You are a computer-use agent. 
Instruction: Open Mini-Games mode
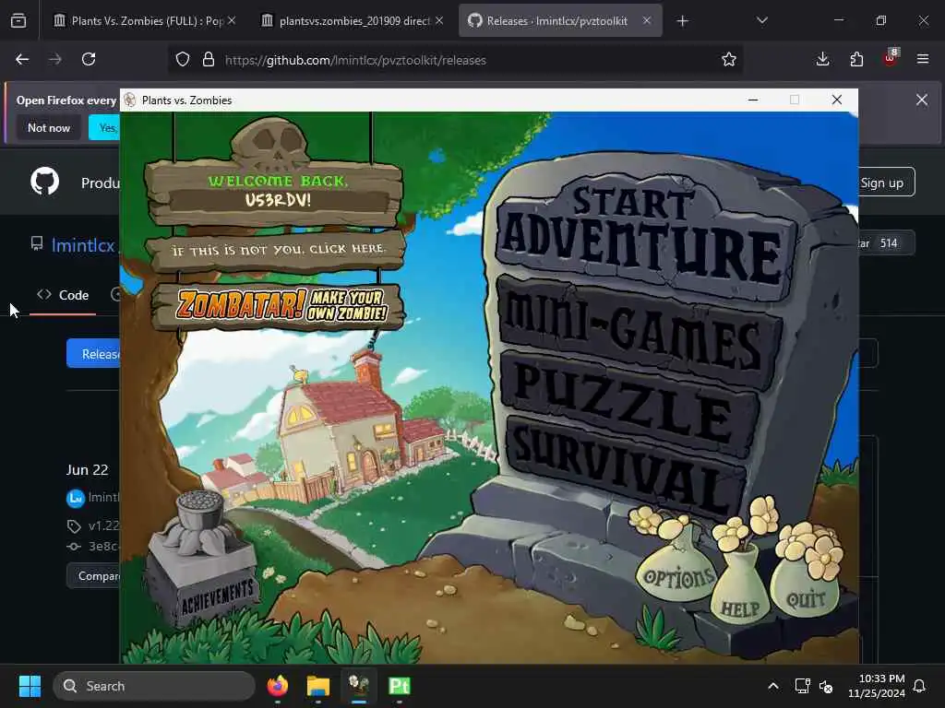639,331
